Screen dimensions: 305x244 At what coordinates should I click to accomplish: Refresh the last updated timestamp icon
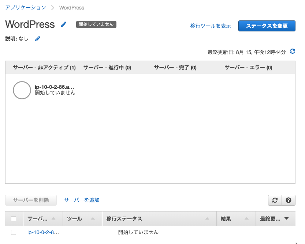point(293,52)
